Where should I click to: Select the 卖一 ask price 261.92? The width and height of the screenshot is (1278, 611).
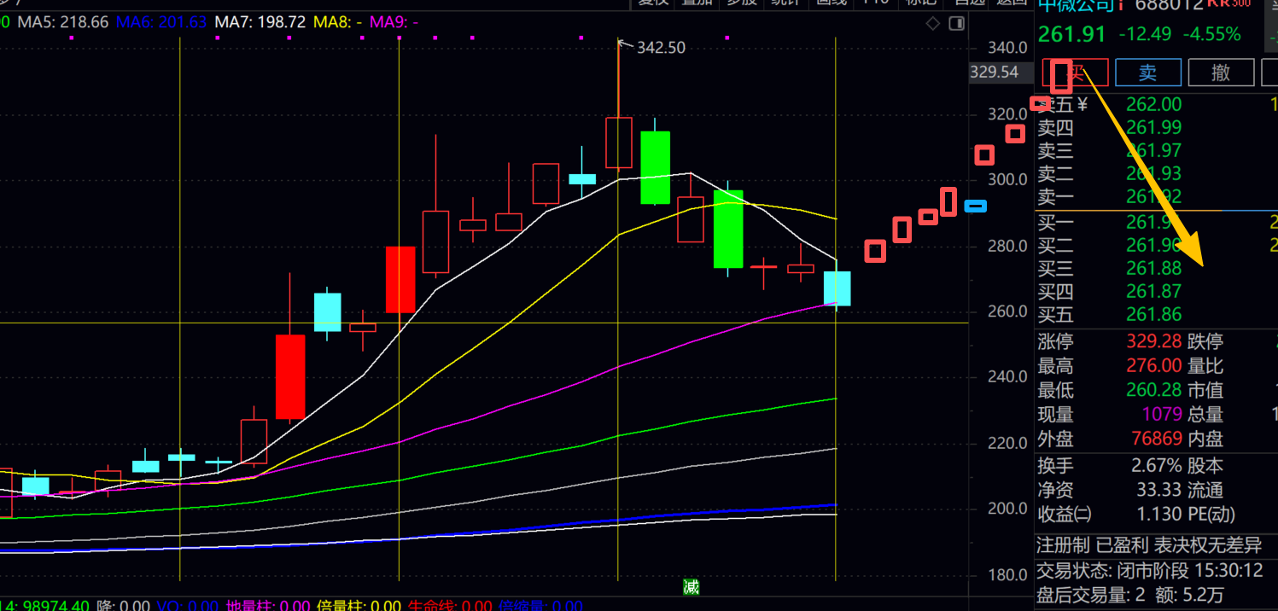coord(1153,198)
